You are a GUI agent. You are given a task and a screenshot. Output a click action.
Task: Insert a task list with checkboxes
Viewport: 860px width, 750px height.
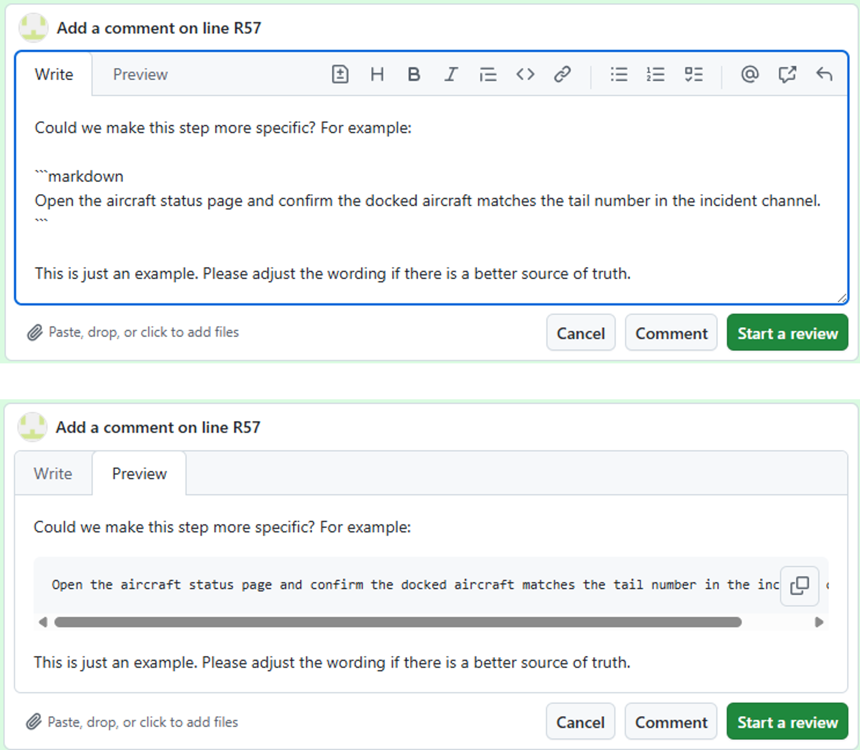693,74
